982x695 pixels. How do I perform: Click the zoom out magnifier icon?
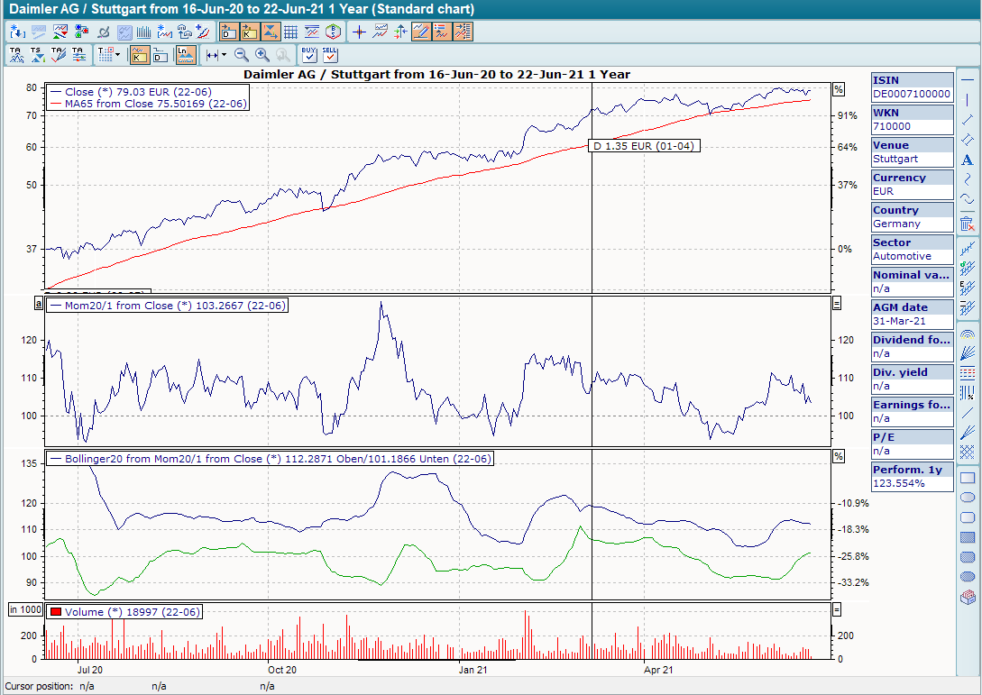click(x=241, y=55)
